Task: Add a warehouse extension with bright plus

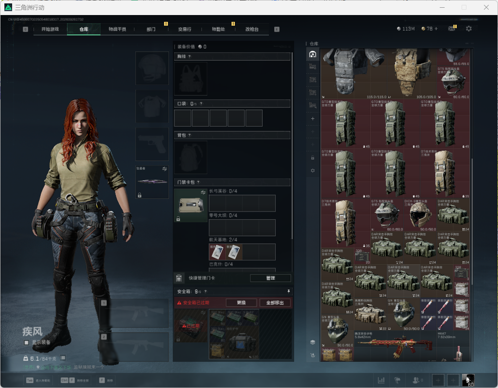Action: pyautogui.click(x=313, y=119)
